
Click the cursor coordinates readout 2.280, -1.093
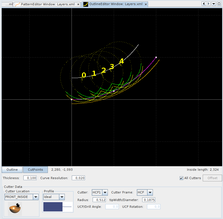pos(62,170)
